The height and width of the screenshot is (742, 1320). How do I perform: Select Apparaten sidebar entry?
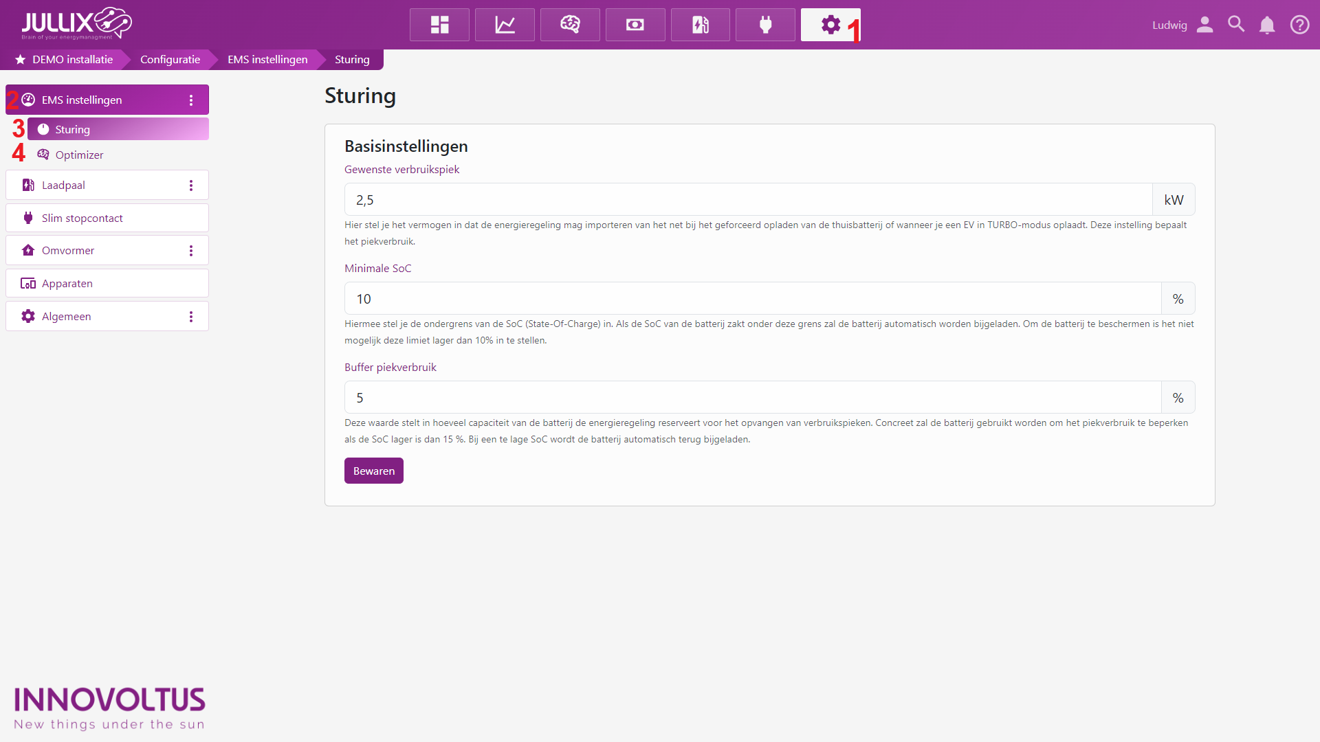(x=67, y=283)
